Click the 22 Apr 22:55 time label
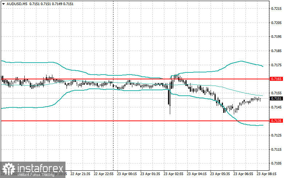The width and height of the screenshot is (284, 178). pyautogui.click(x=104, y=174)
